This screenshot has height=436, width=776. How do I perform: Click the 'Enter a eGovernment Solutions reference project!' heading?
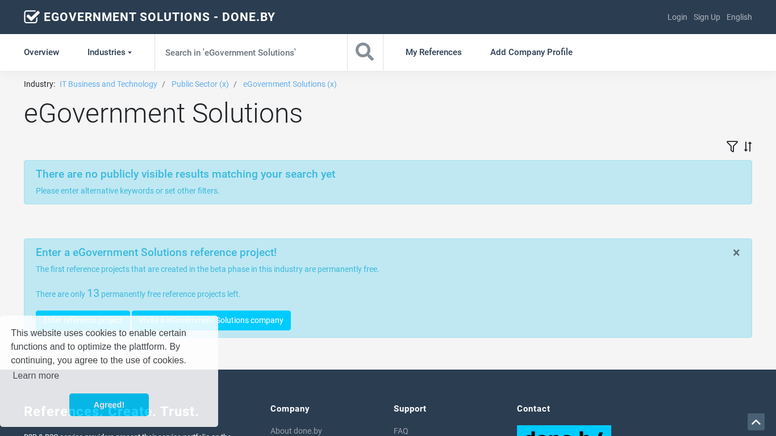(156, 253)
